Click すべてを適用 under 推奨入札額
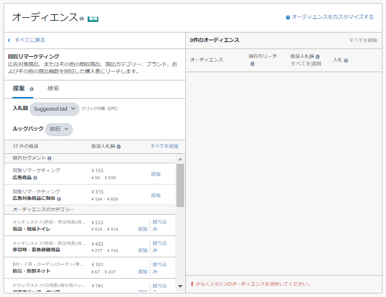Image resolution: width=386 pixels, height=297 pixels. [305, 64]
